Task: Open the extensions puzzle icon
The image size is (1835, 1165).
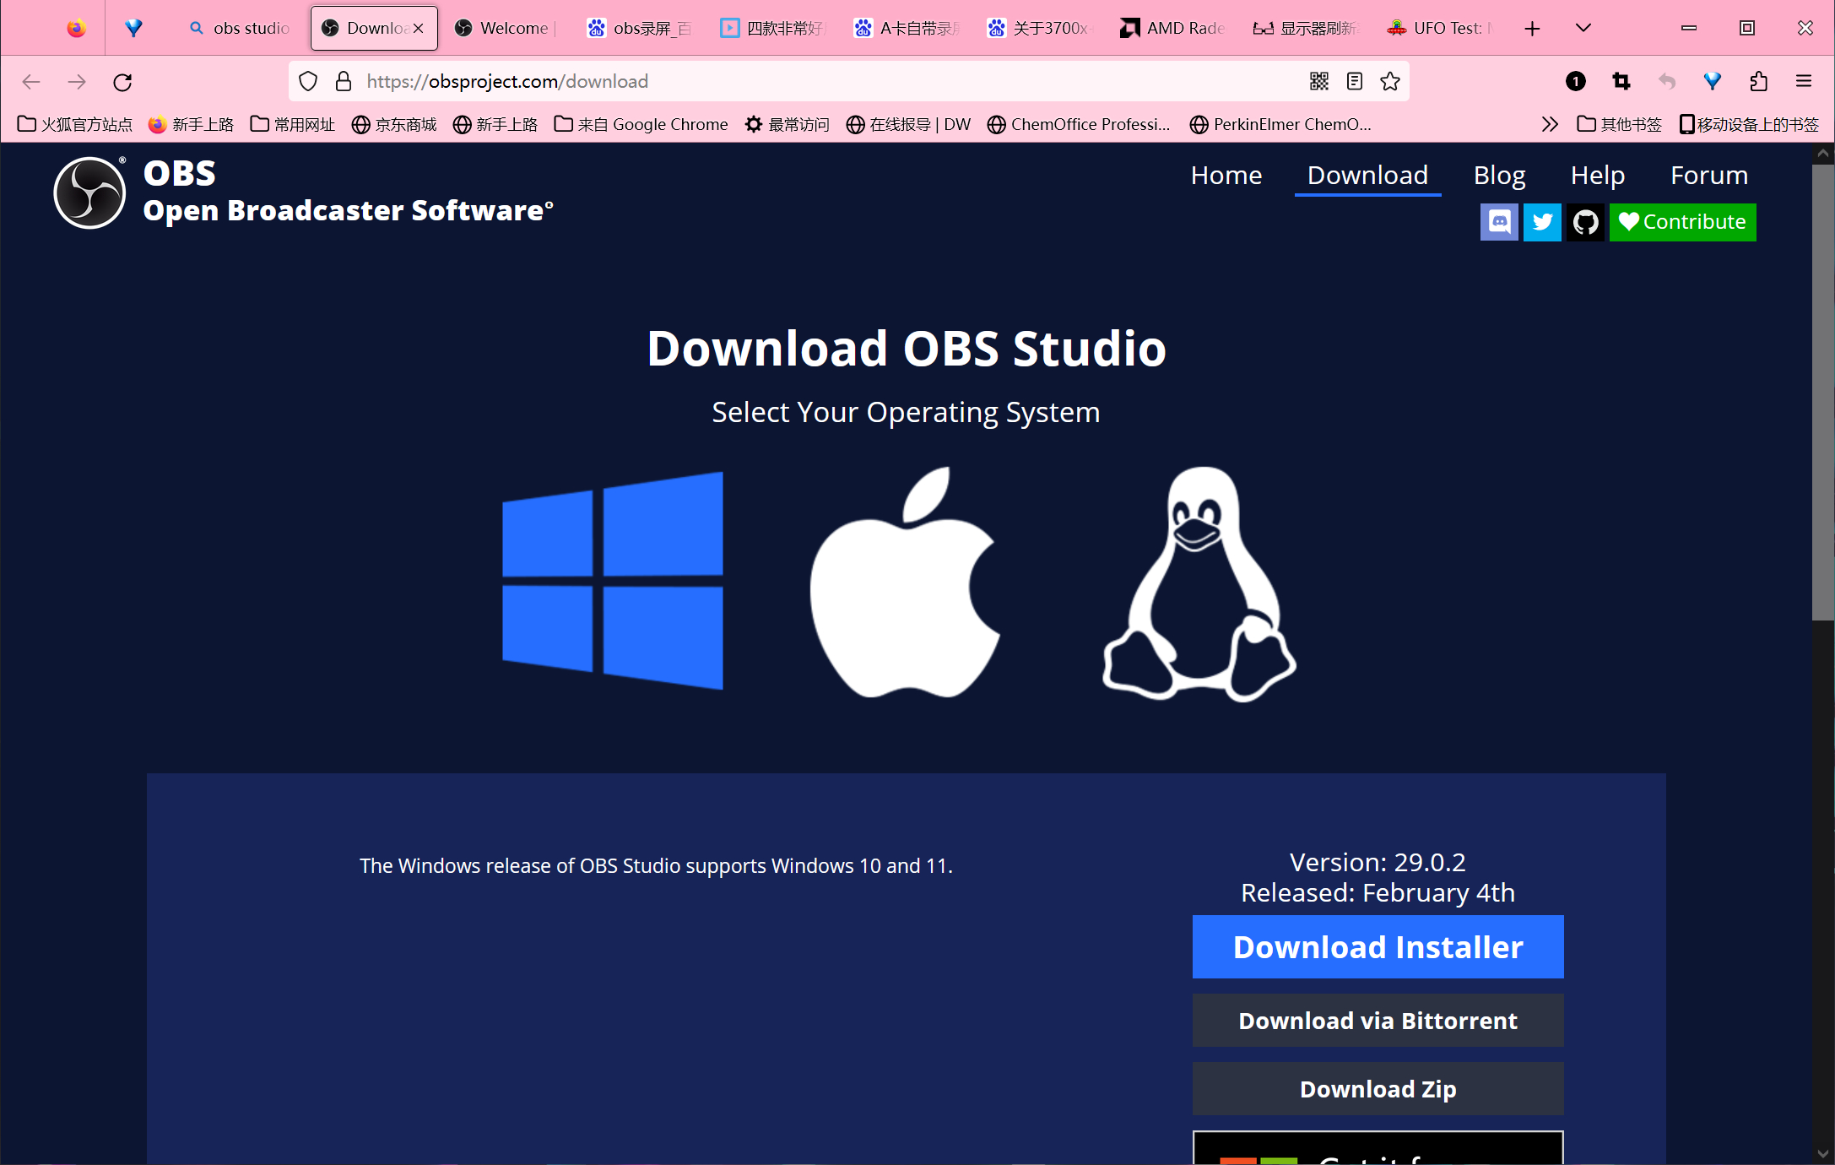Action: (x=1758, y=81)
